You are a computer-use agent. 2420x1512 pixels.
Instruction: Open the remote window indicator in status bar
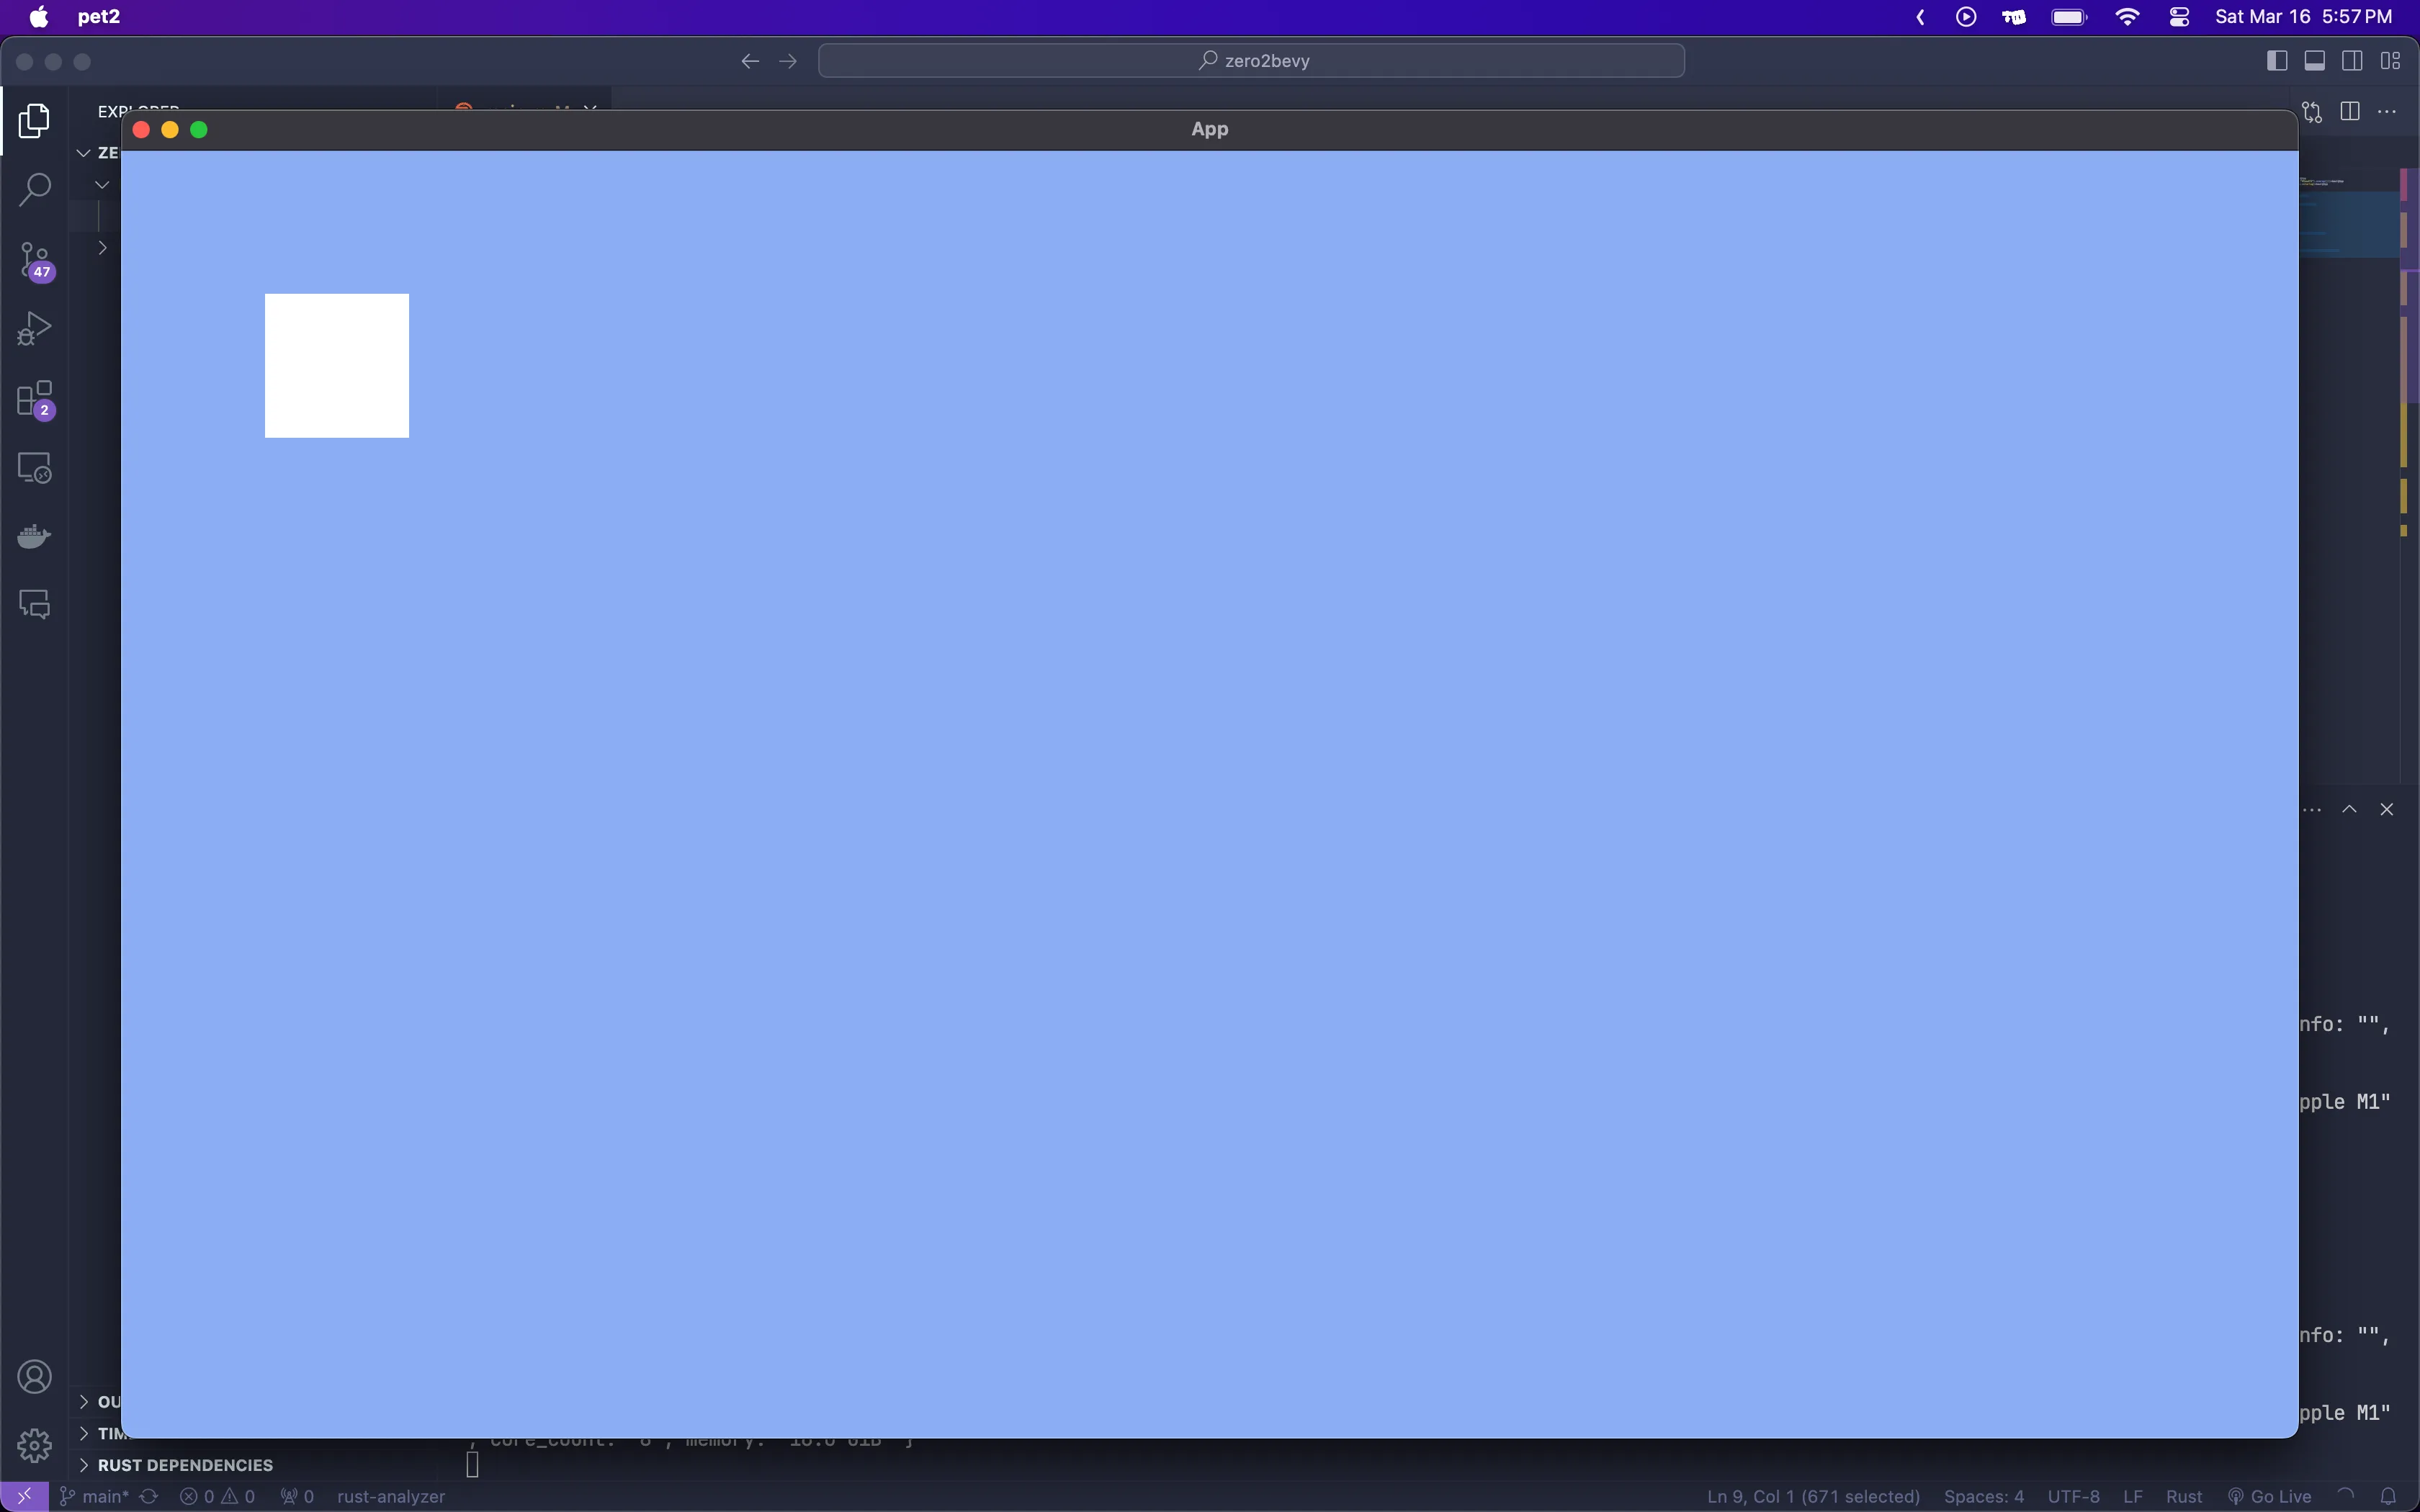[24, 1496]
